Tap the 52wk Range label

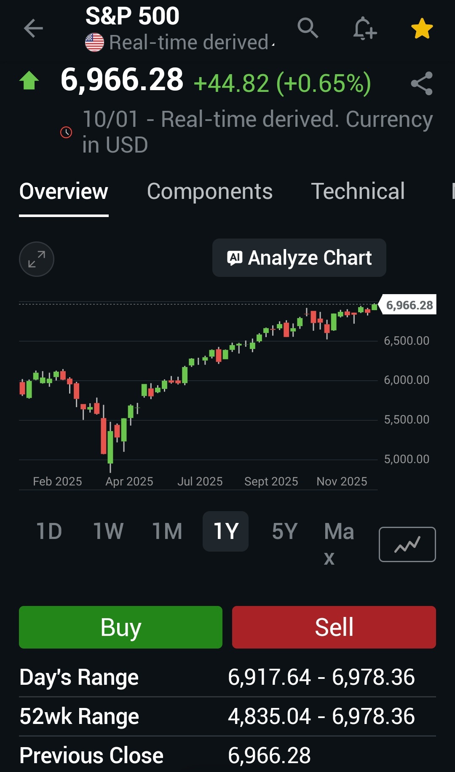(x=79, y=716)
